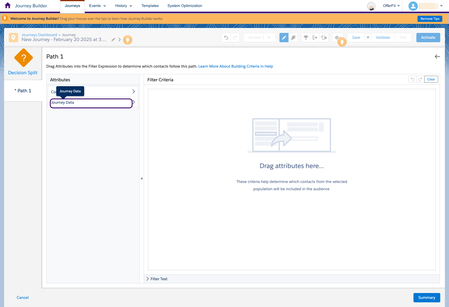Expand the Journey Data attribute row
Viewport: 449px width, 307px height.
(133, 103)
